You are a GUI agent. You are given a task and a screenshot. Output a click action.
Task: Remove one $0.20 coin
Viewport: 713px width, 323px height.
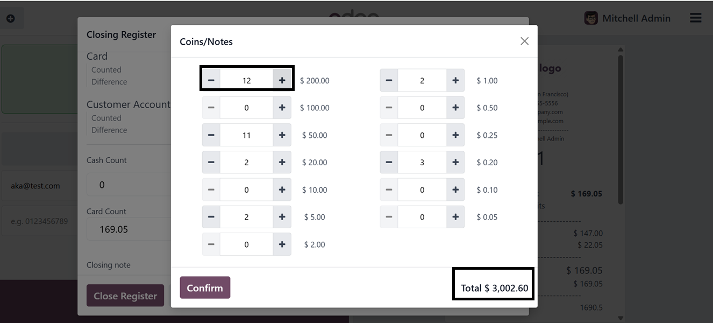(x=389, y=163)
